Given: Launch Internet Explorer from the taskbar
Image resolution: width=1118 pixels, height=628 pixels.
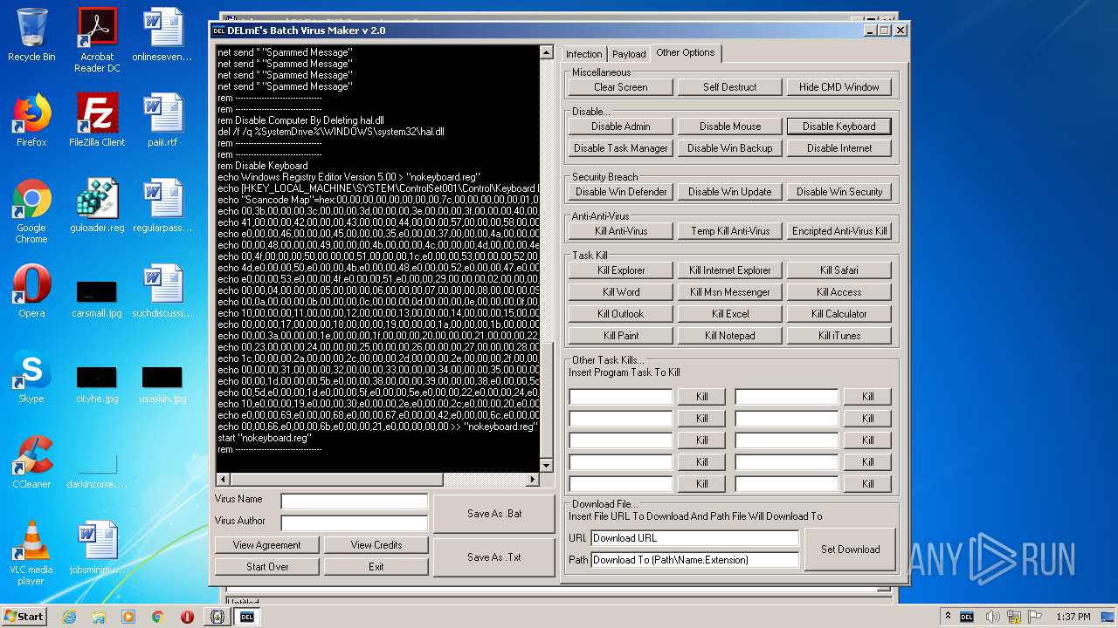Looking at the screenshot, I should tap(69, 617).
